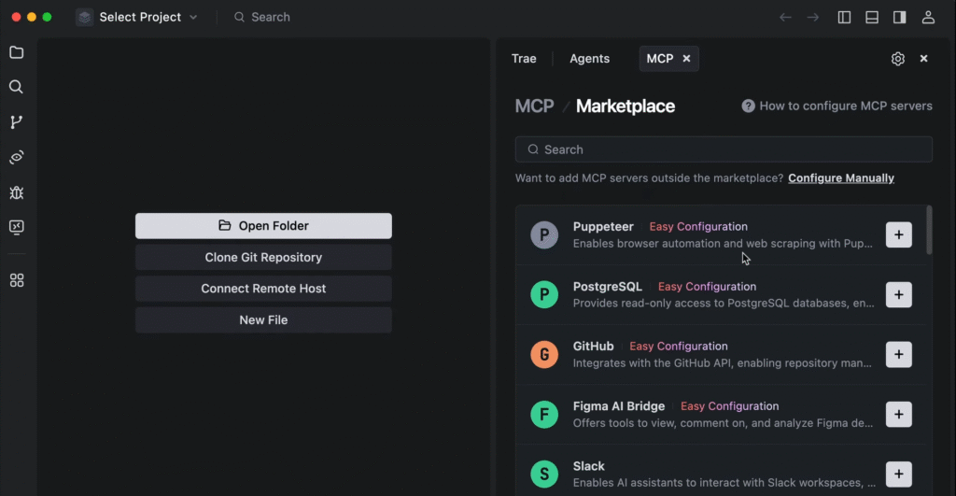Add the PostgreSQL MCP server
The height and width of the screenshot is (496, 956).
pos(899,294)
